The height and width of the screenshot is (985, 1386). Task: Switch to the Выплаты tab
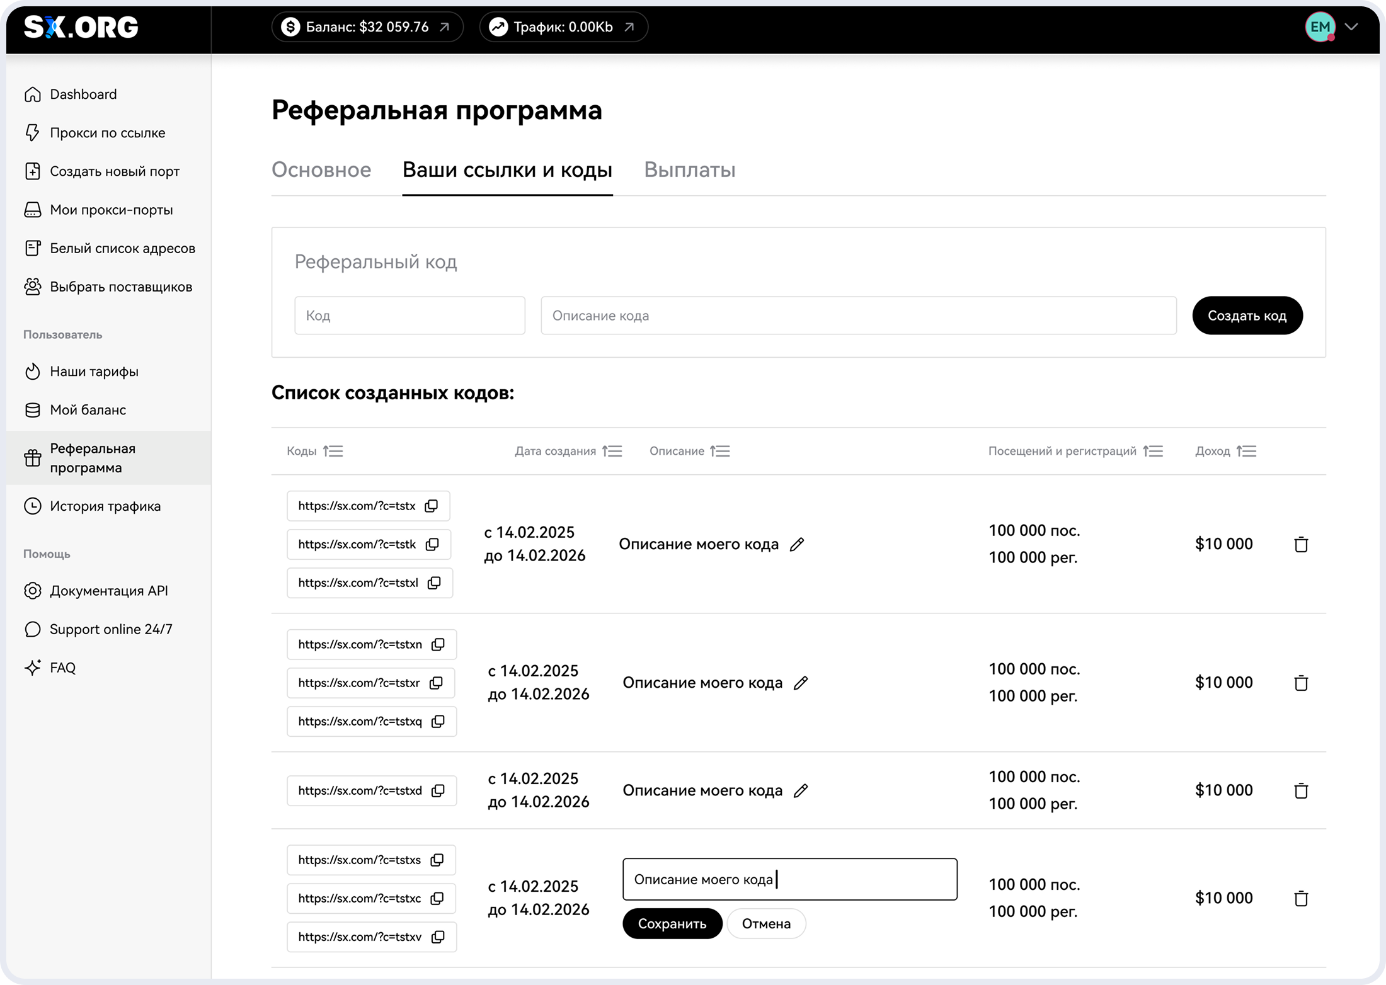pyautogui.click(x=689, y=170)
